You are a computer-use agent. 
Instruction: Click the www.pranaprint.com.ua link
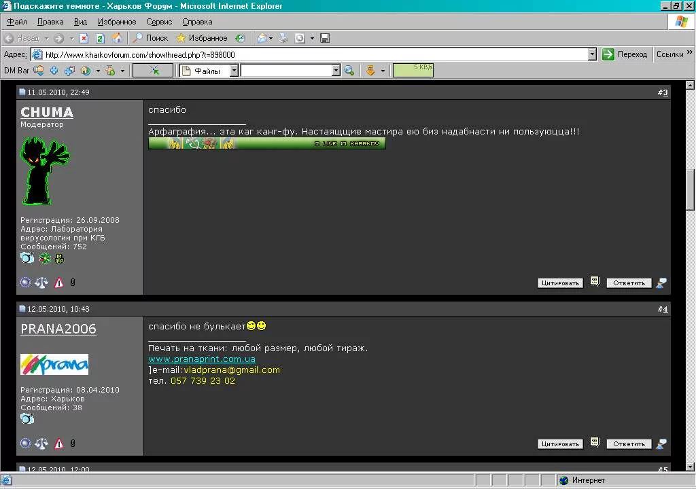pyautogui.click(x=201, y=359)
